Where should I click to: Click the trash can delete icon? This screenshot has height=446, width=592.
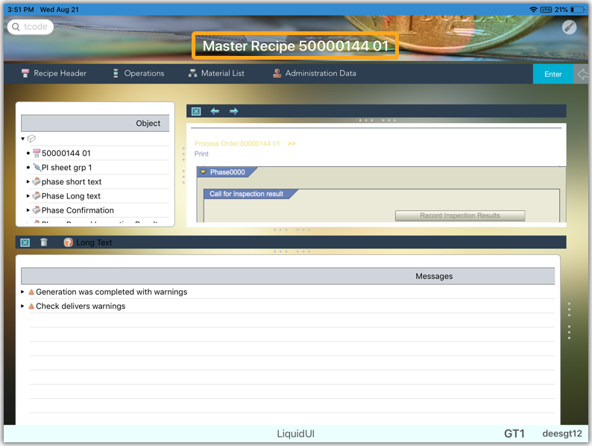tap(44, 242)
